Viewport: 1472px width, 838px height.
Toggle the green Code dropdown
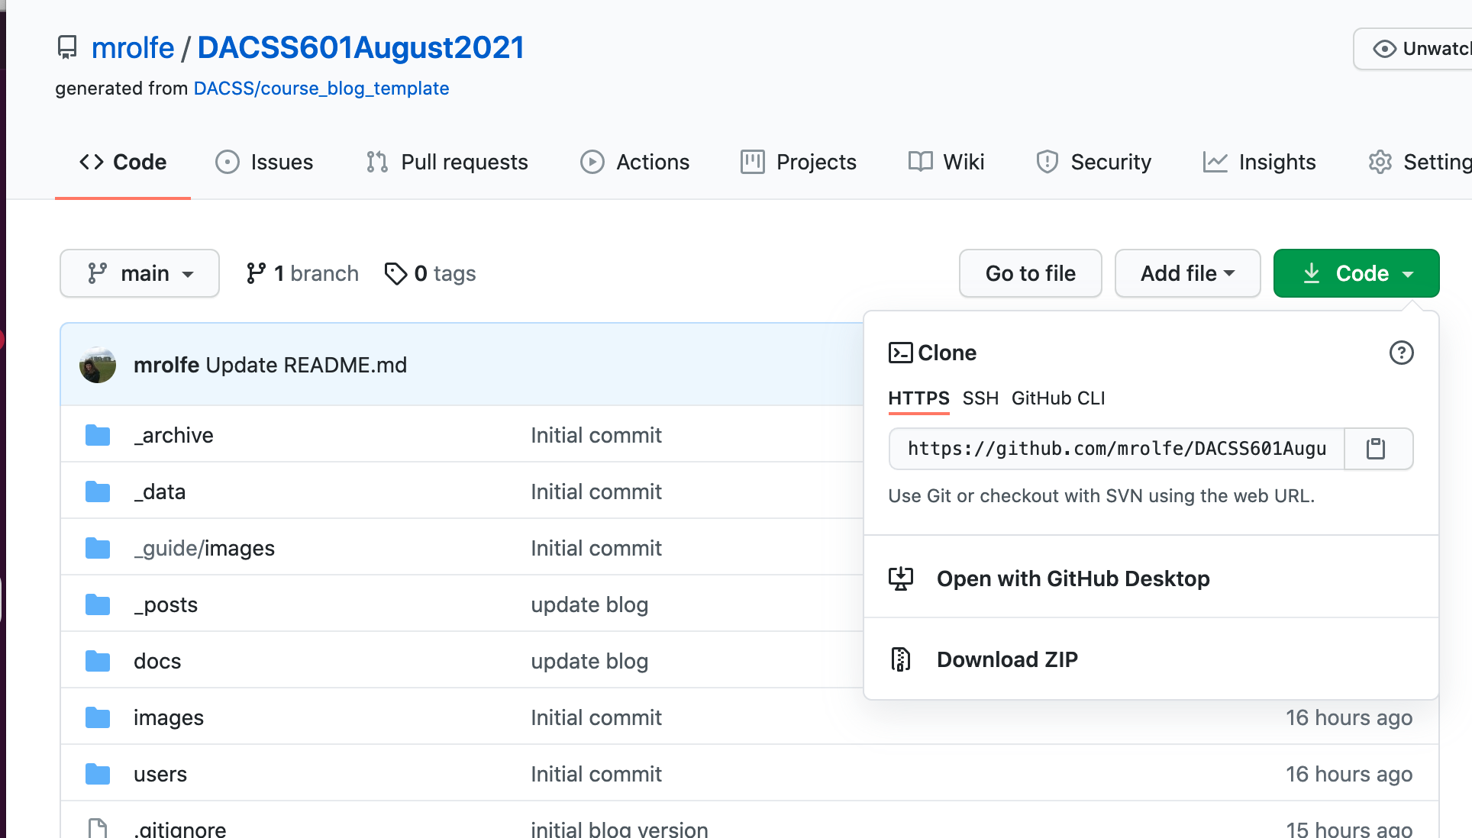coord(1356,273)
